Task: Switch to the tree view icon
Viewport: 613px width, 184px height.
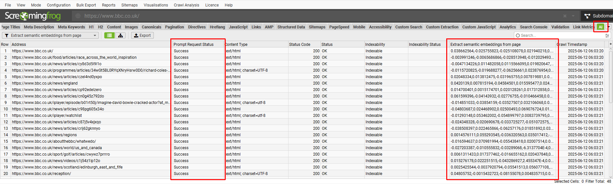Action: (x=120, y=36)
